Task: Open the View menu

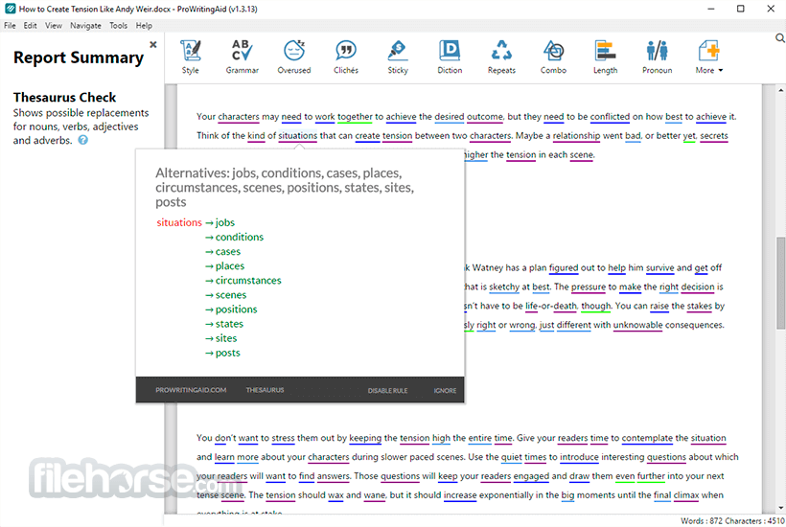Action: pyautogui.click(x=53, y=26)
